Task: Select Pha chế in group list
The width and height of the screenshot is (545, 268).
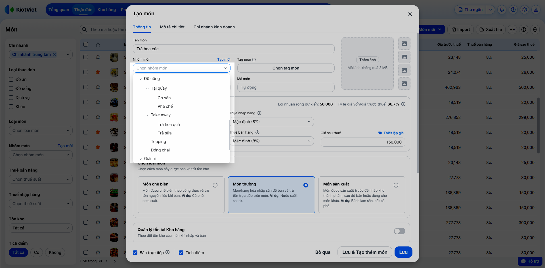Action: coord(165,106)
